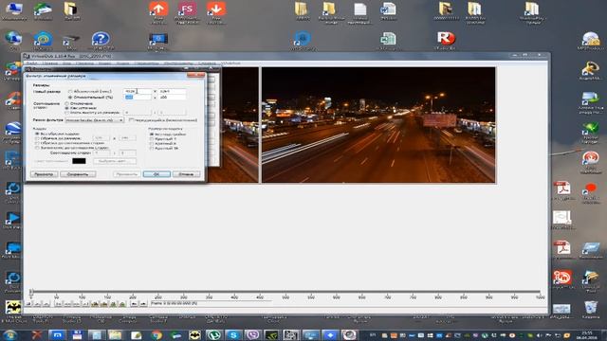This screenshot has height=341, width=607.
Task: Select the Кратный 16 radio option
Action: [152, 148]
